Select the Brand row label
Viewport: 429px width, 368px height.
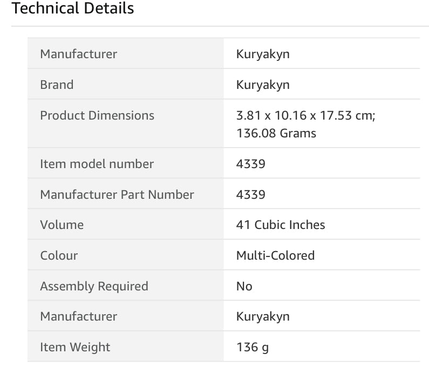pos(57,85)
